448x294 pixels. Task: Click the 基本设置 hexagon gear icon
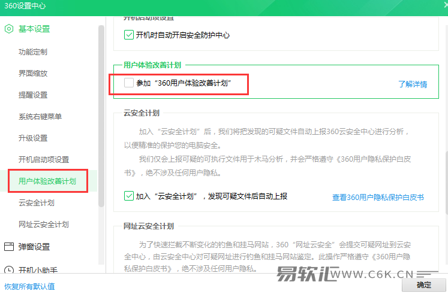(9, 29)
